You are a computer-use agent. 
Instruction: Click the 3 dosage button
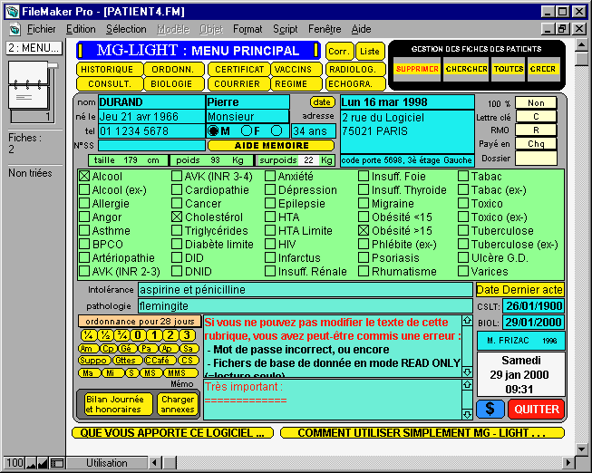point(187,335)
